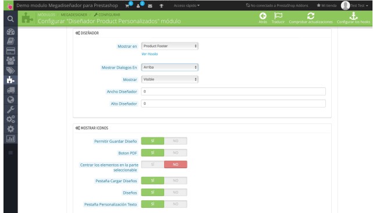This screenshot has width=376, height=213.
Task: Open the Administration gear icon in the sidebar
Action: (x=10, y=129)
